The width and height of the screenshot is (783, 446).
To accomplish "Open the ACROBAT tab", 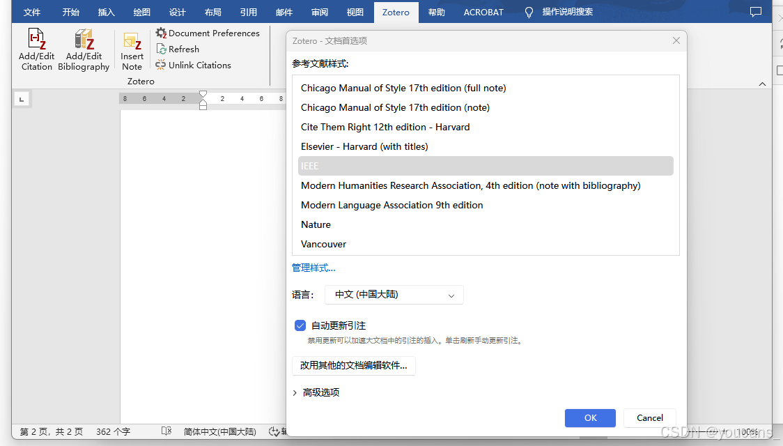I will click(x=483, y=12).
